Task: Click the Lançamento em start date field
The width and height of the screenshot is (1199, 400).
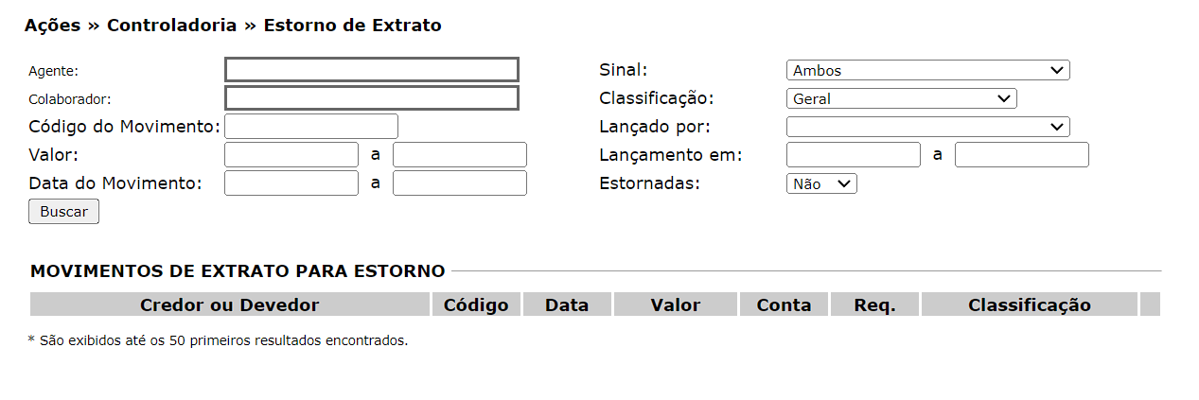Action: tap(853, 155)
